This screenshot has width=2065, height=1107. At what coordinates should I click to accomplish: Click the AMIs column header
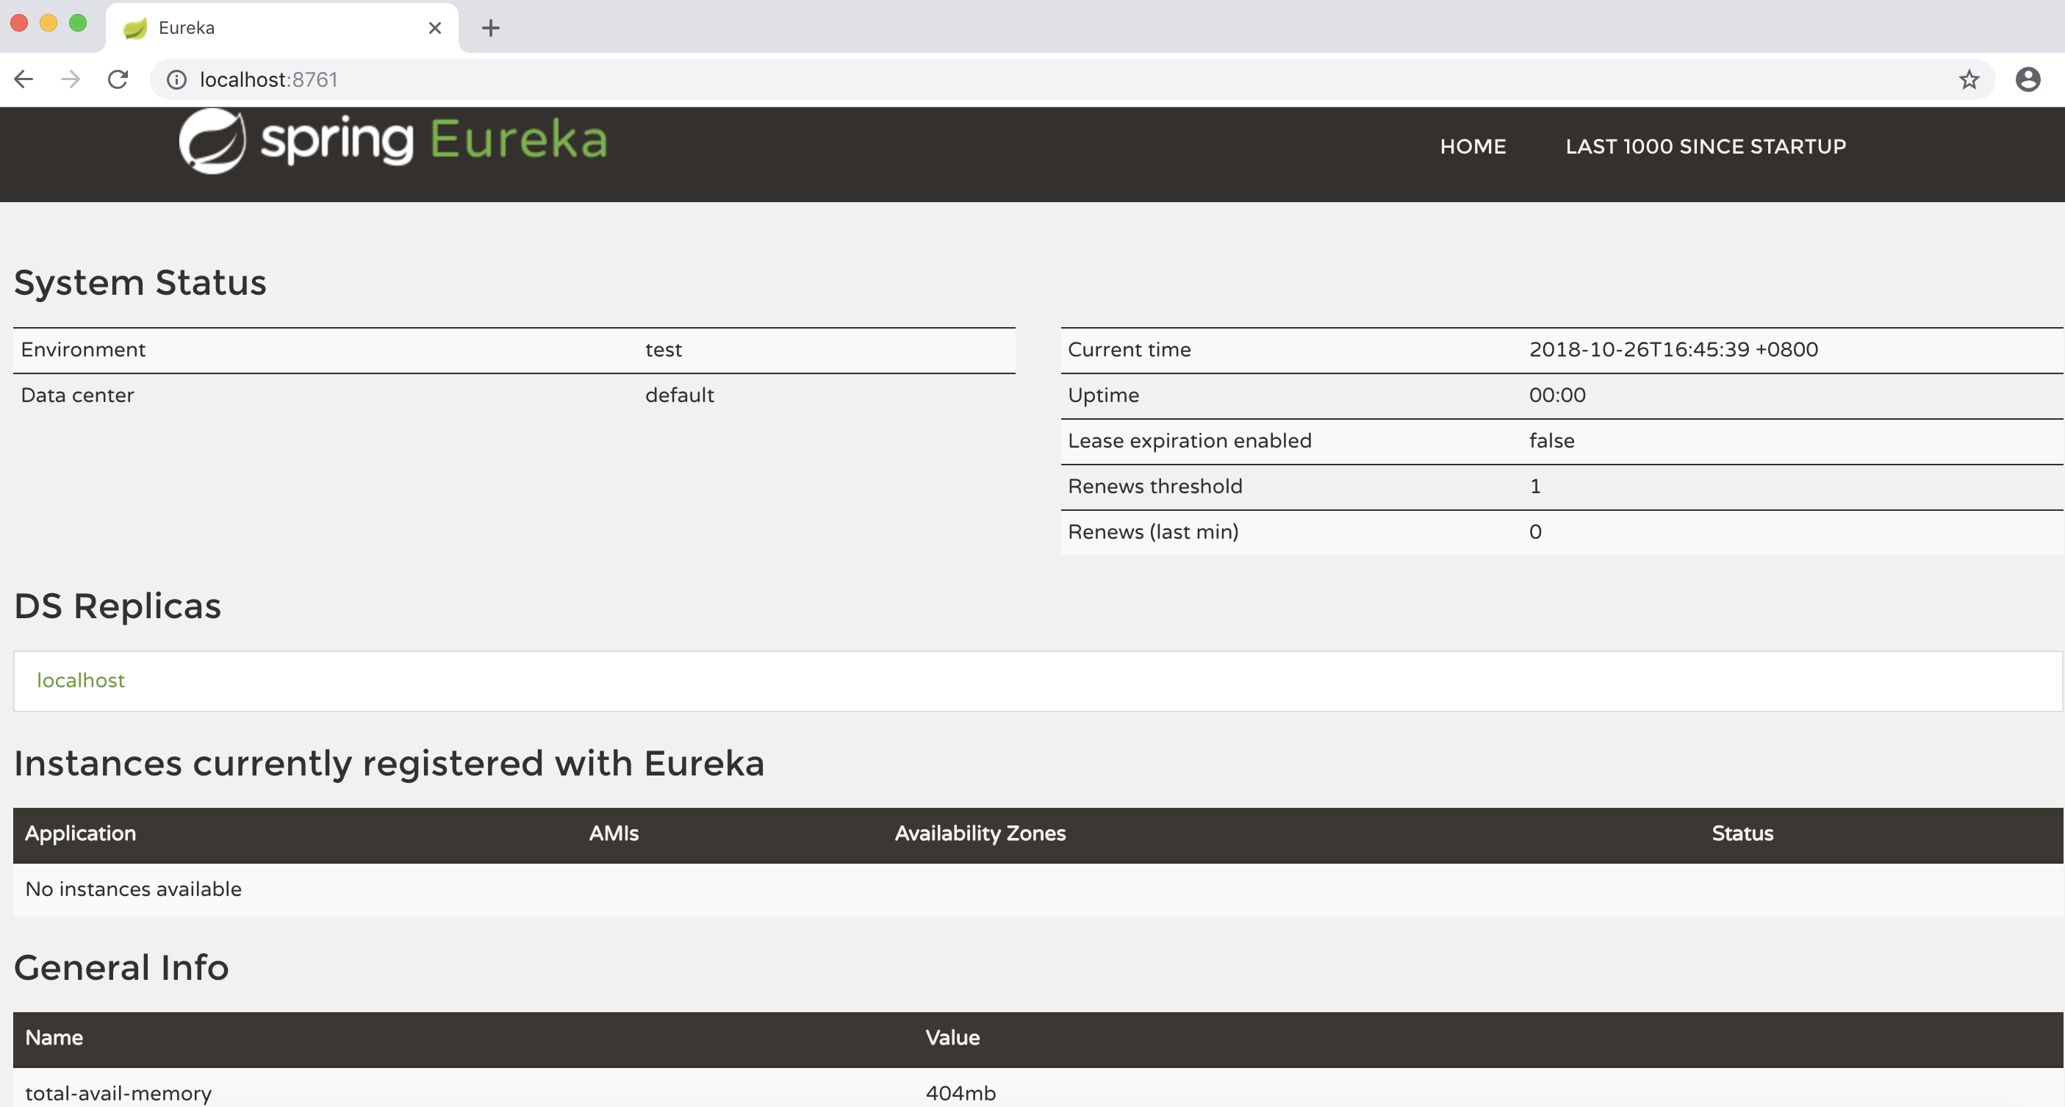613,834
